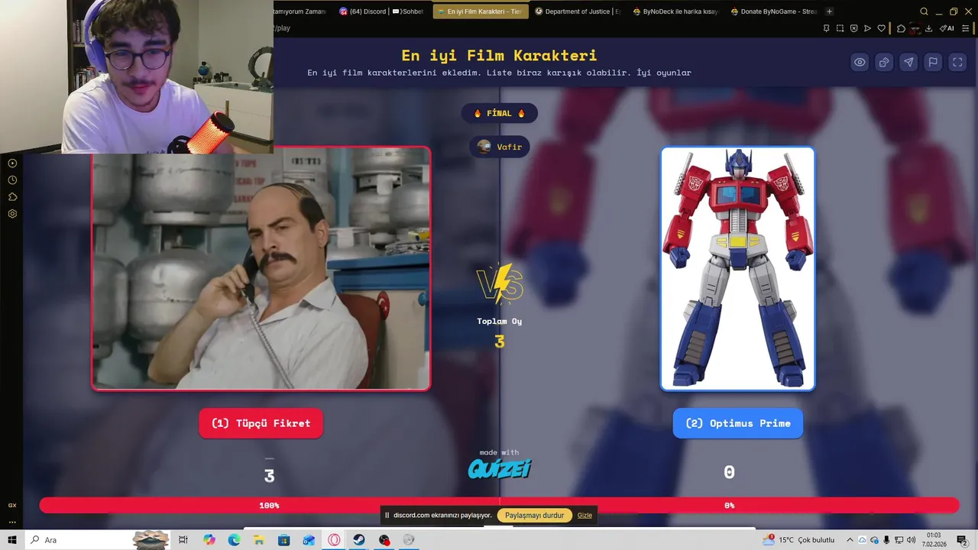The height and width of the screenshot is (550, 978).
Task: Click the Vafir user badge
Action: (x=499, y=147)
